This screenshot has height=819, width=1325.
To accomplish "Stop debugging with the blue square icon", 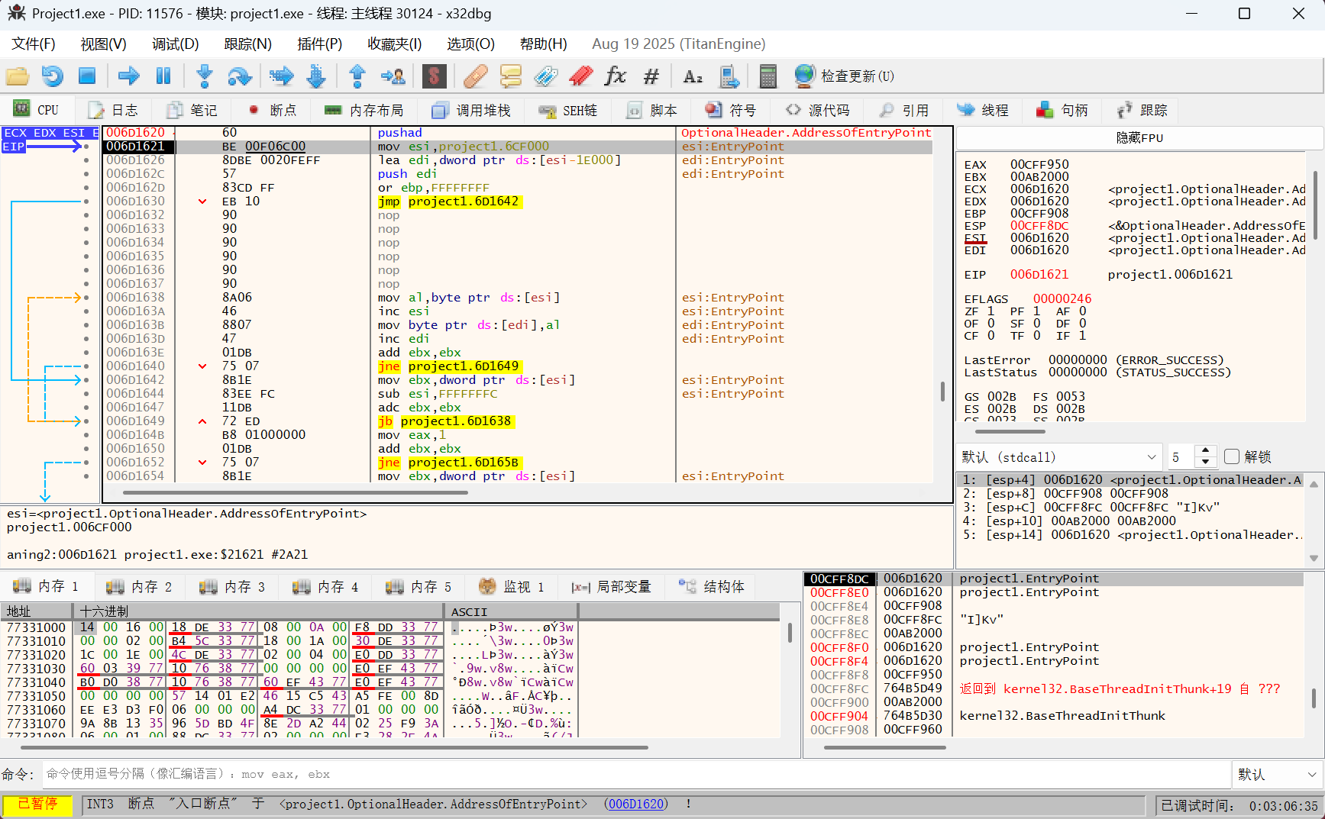I will click(87, 76).
